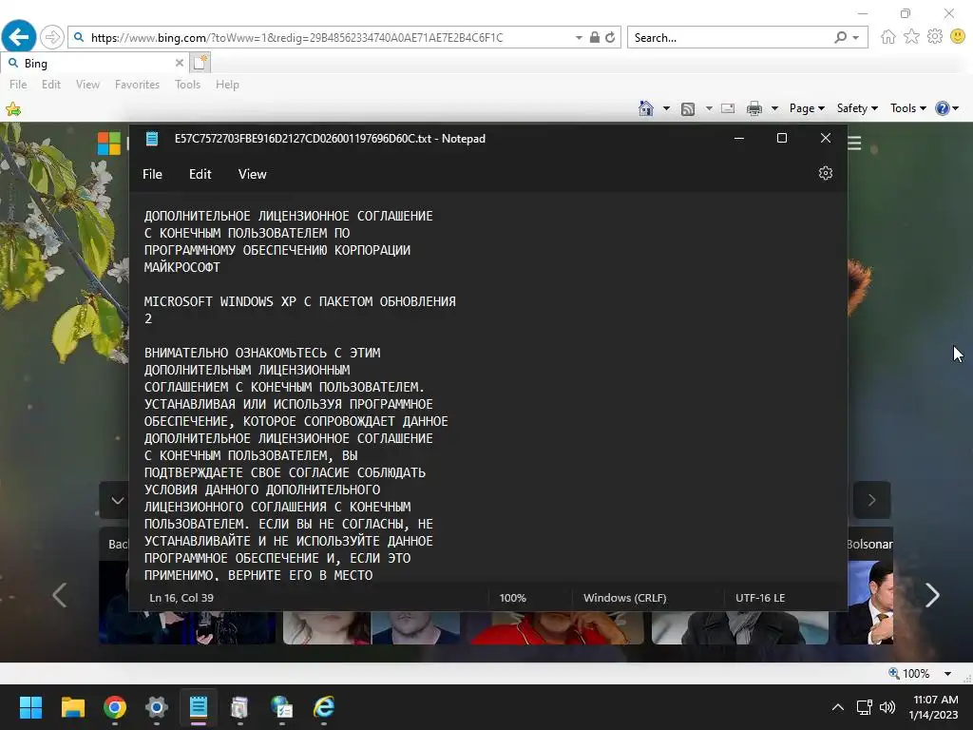The width and height of the screenshot is (973, 730).
Task: Open Notepad Edit menu
Action: tap(200, 175)
